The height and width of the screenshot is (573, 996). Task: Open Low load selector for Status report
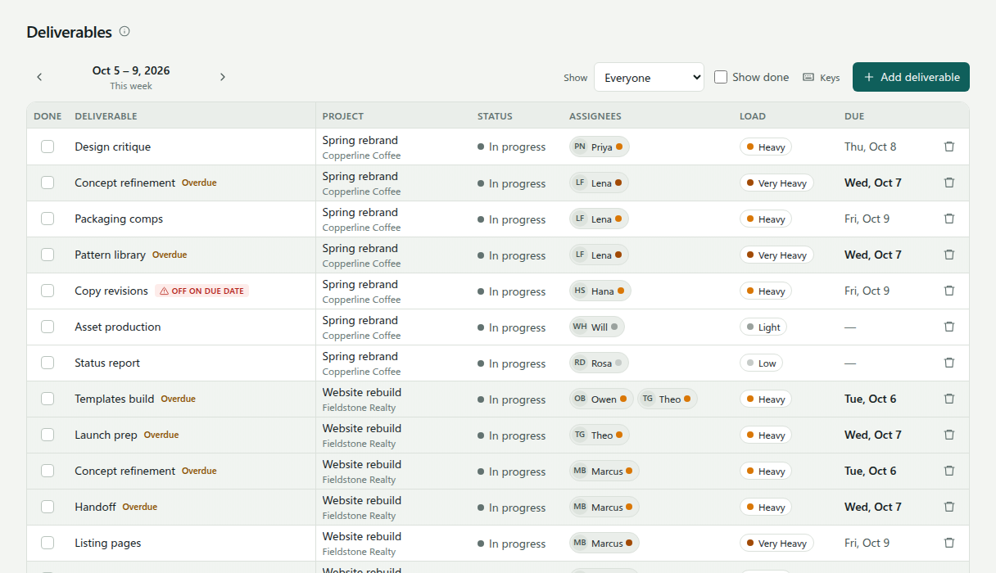coord(761,363)
